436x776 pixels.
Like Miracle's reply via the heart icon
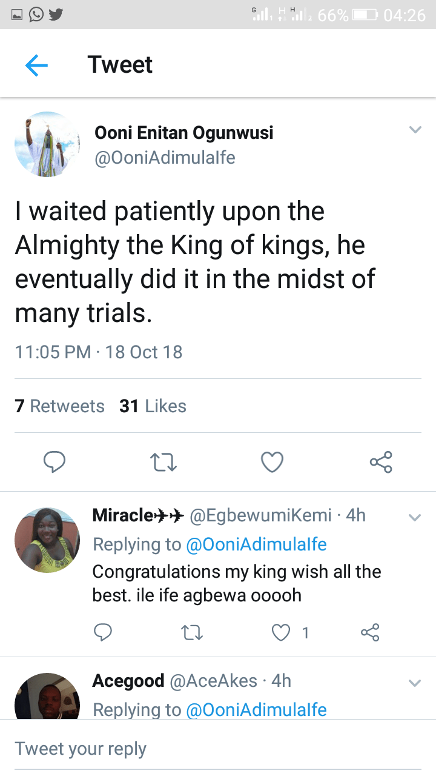coord(281,633)
